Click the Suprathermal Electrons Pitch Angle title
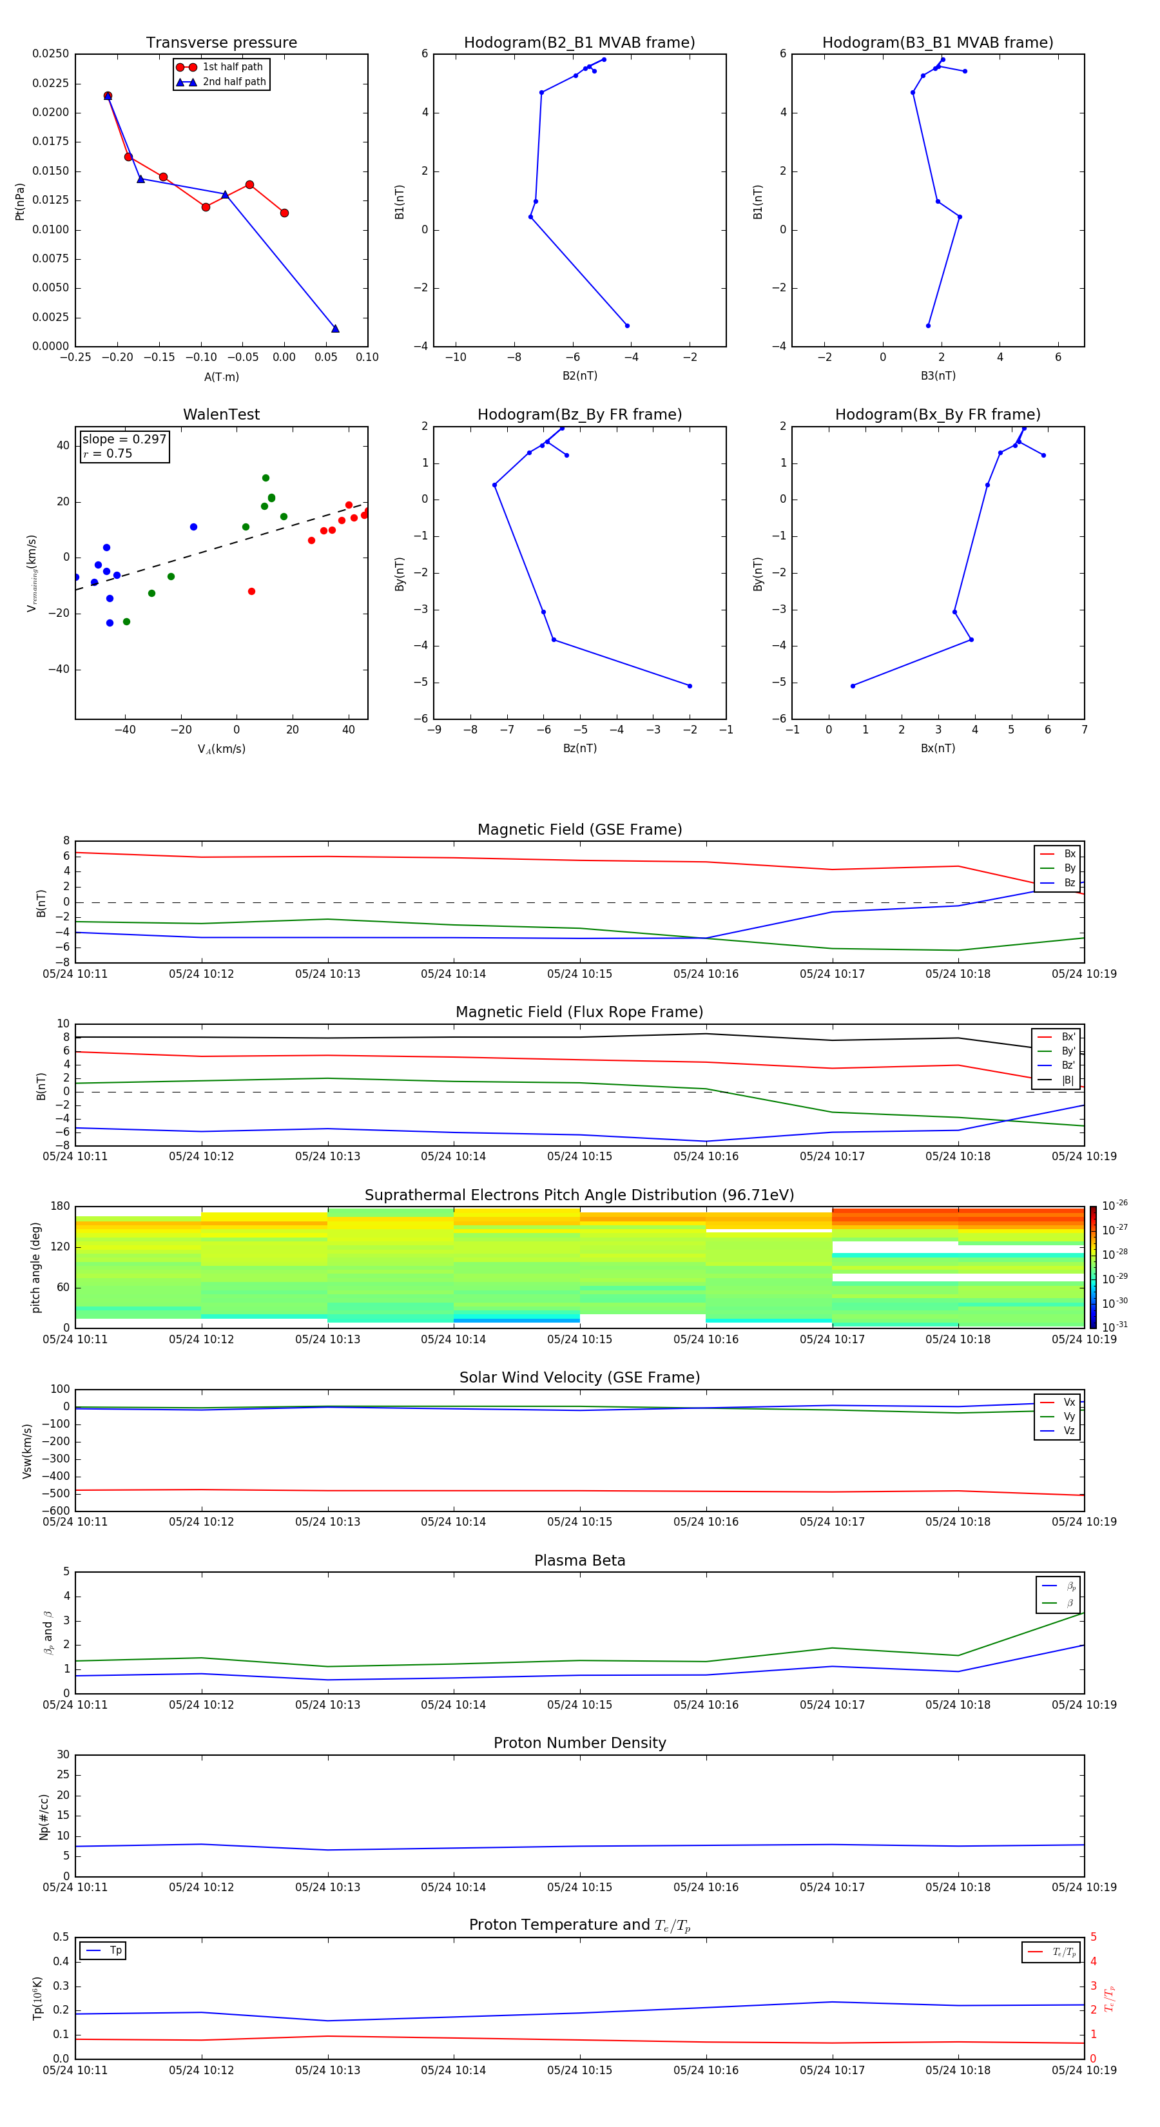This screenshot has width=1160, height=2127. tap(579, 1196)
